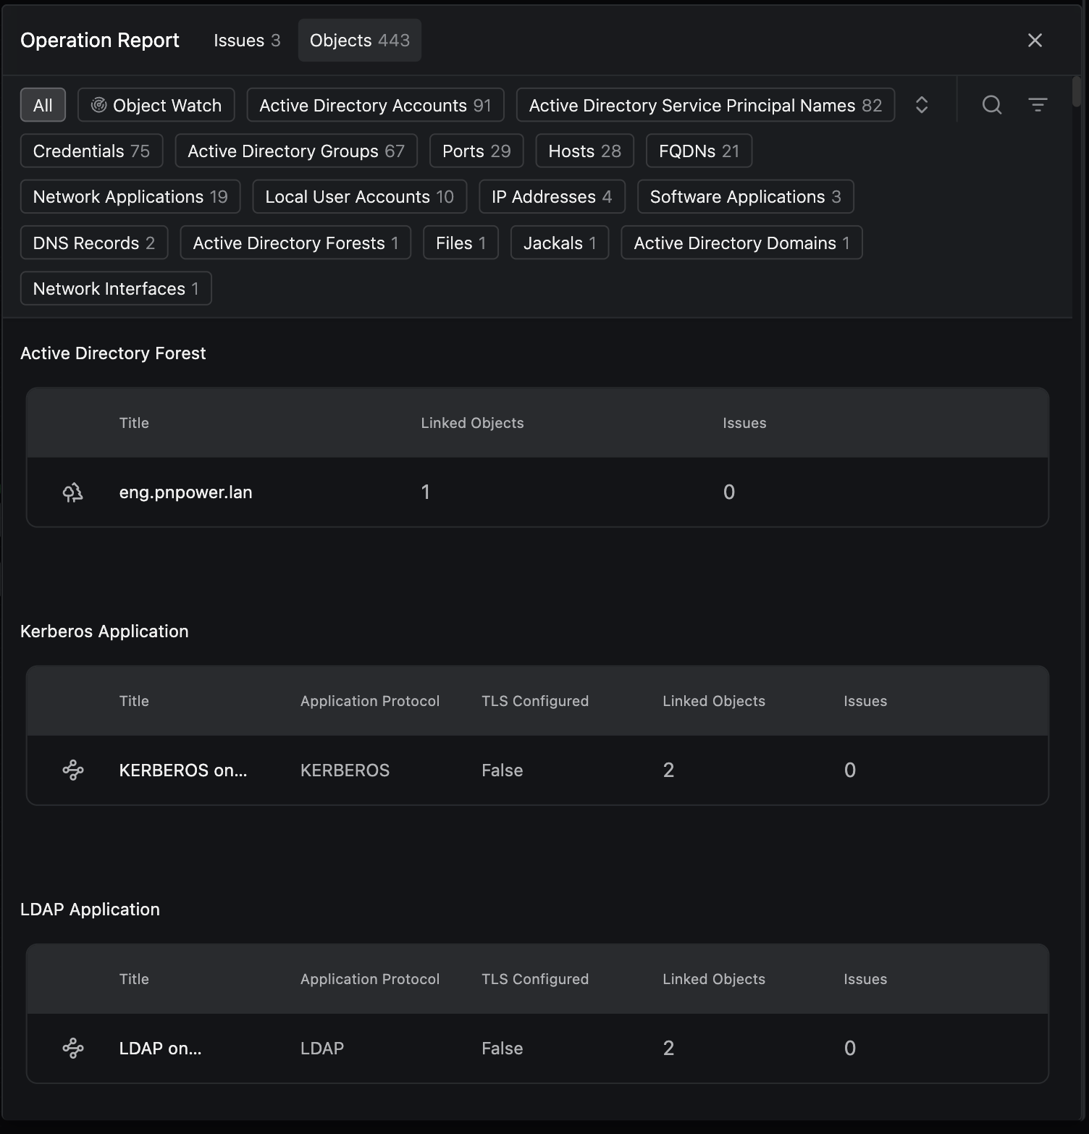Open the eng.pnpower.lan forest entry

tap(185, 492)
